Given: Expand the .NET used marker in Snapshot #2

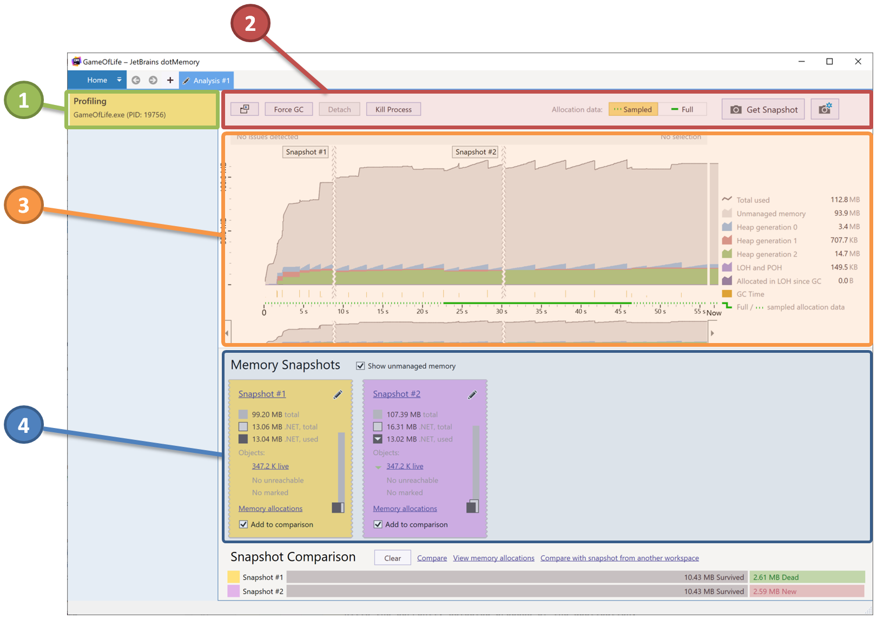Looking at the screenshot, I should coord(378,439).
